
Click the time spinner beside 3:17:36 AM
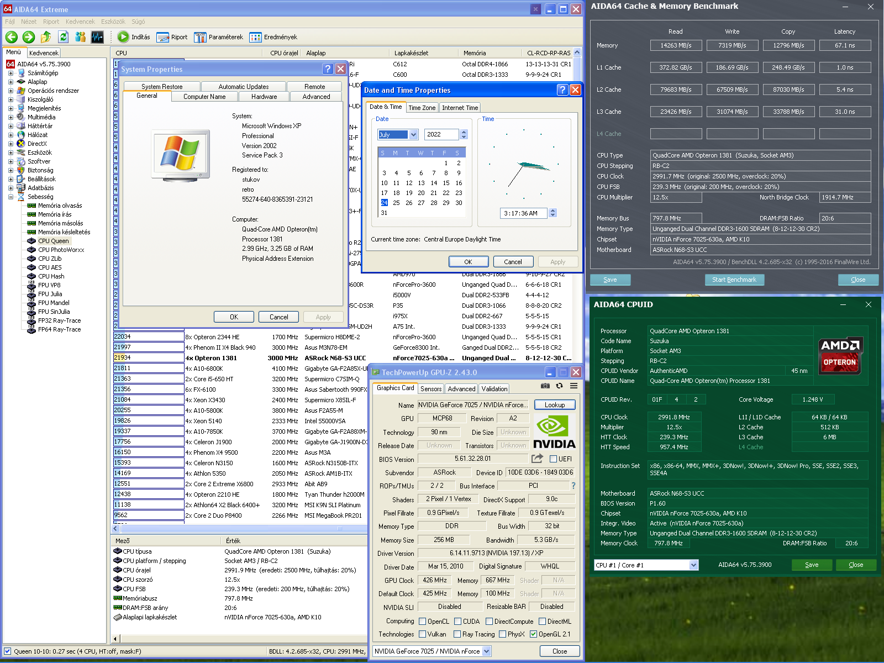click(553, 213)
